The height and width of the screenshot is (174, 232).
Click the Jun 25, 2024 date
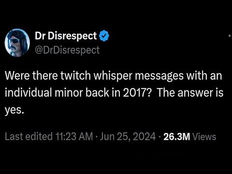click(128, 136)
